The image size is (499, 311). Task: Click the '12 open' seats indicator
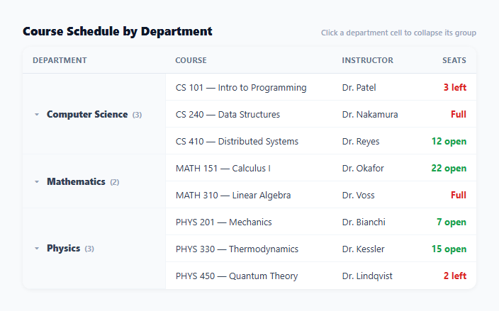[449, 141]
